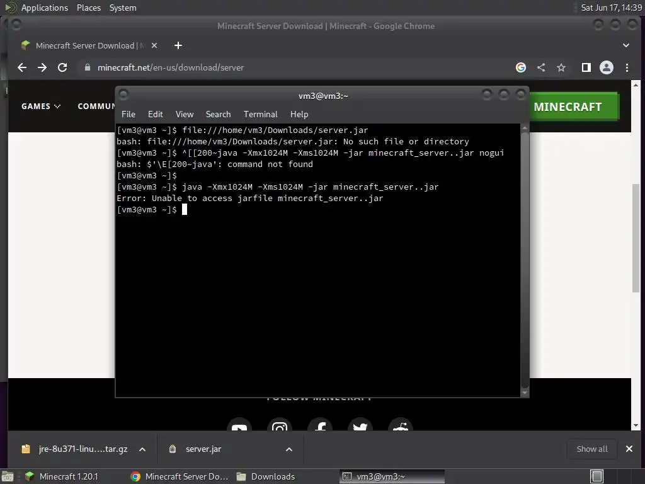Bookmark this page with the star

(x=561, y=67)
